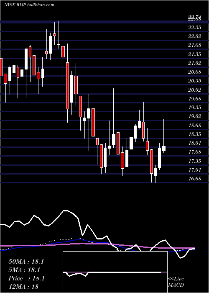Click the 17.35 price axis label
The image size is (209, 293).
[195, 161]
